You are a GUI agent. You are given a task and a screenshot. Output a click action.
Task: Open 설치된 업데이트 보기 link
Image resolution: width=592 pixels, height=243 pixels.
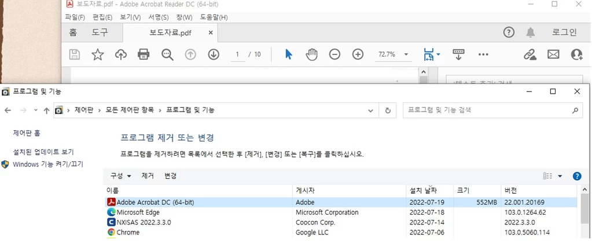click(43, 152)
